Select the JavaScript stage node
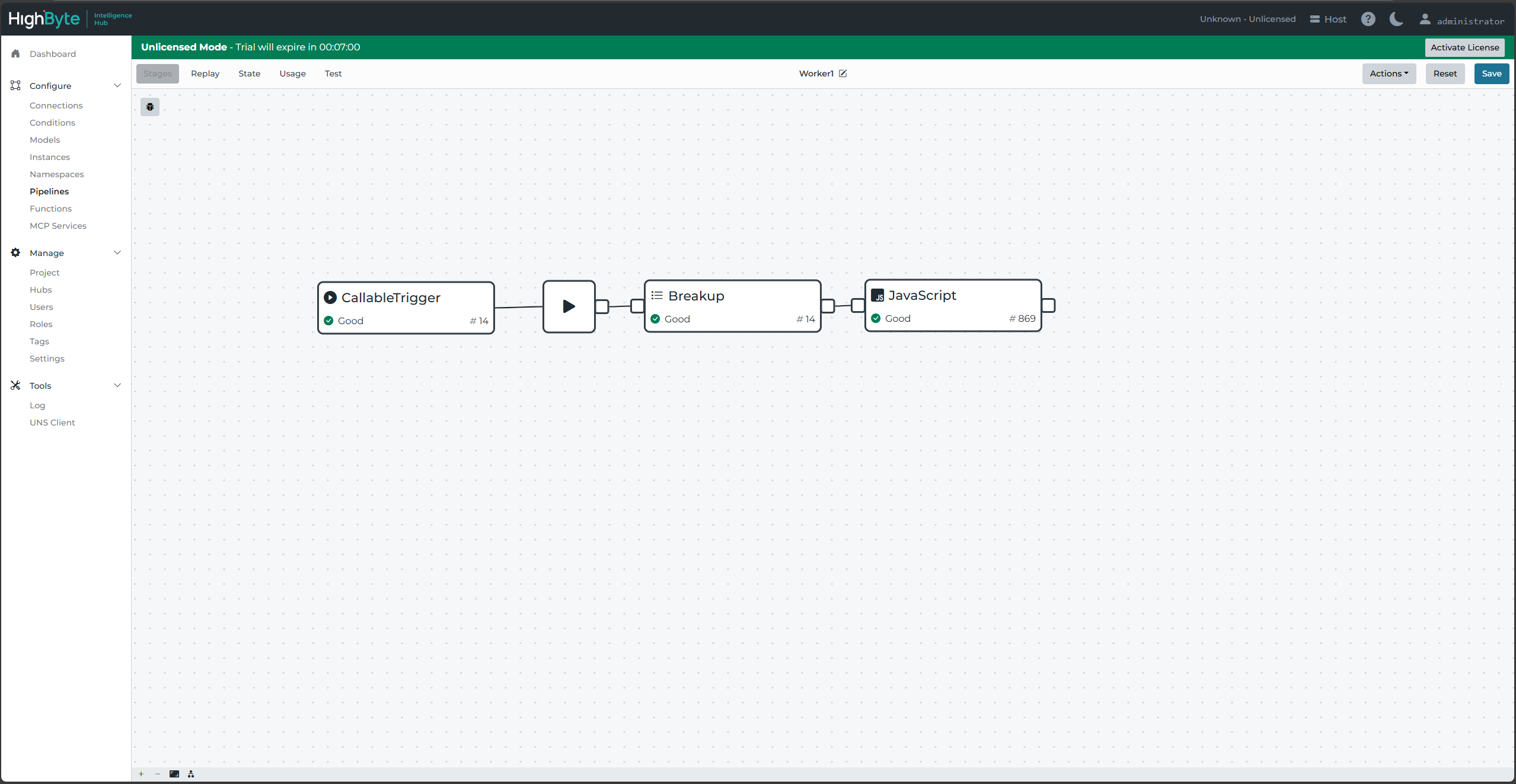Image resolution: width=1516 pixels, height=784 pixels. pos(952,305)
